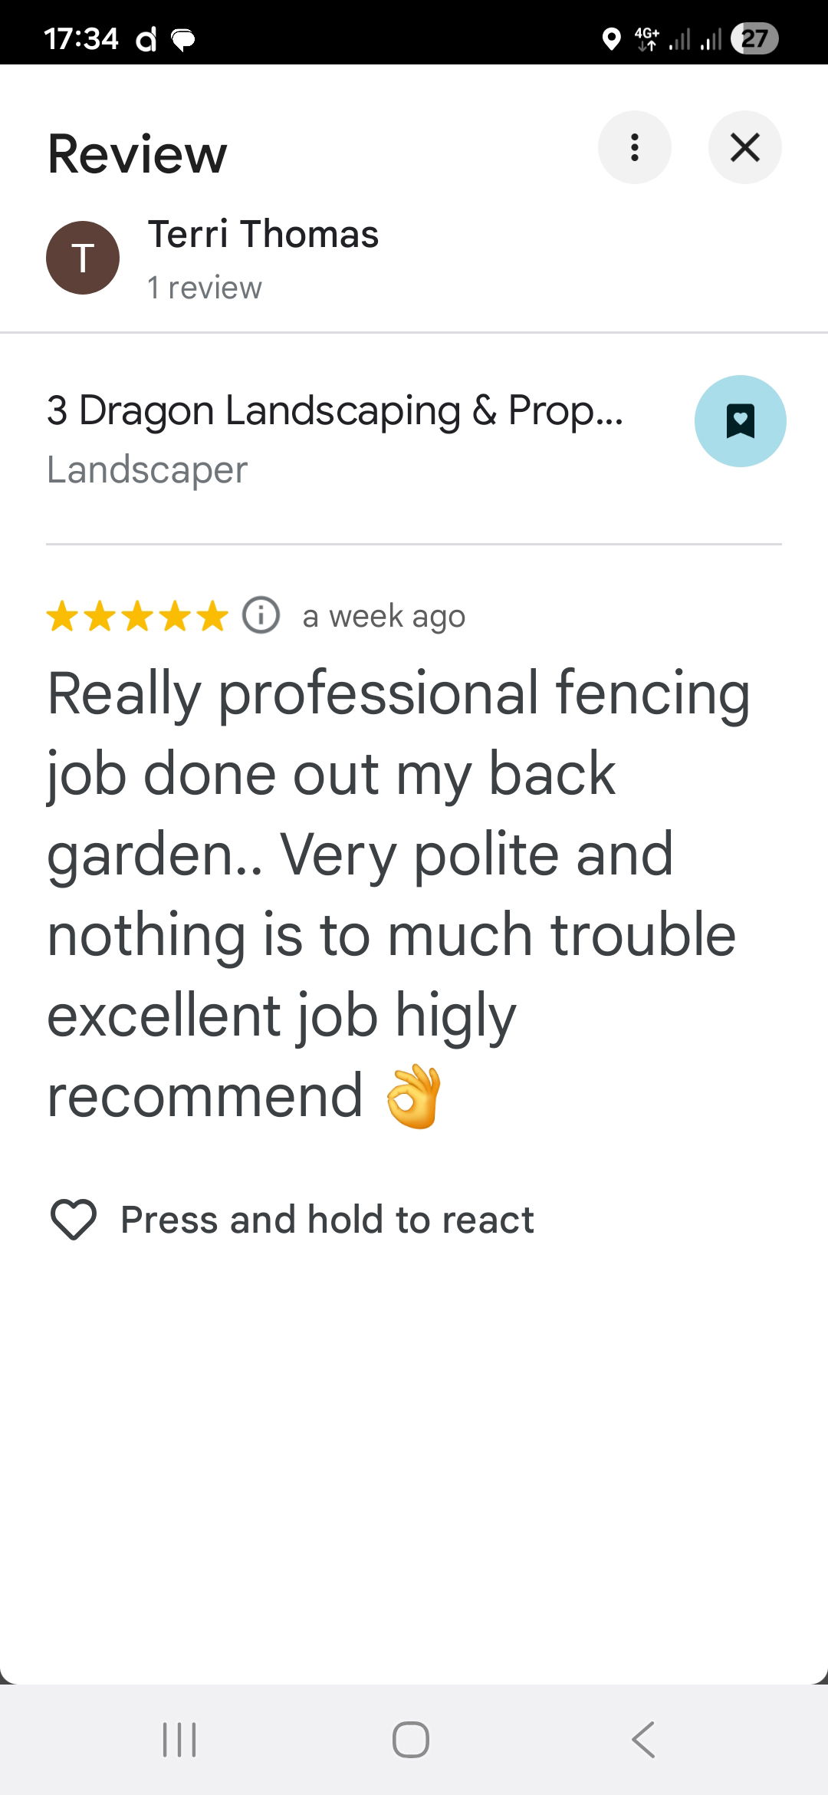
Task: Tap the OK hand emoji in review
Action: tap(413, 1096)
